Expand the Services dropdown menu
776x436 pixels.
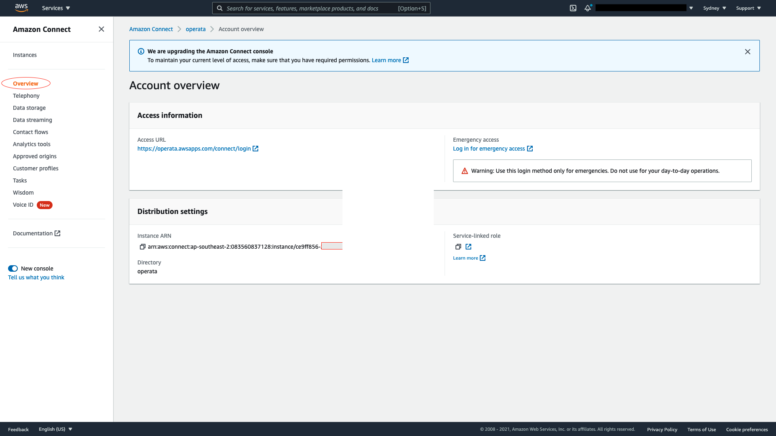56,8
